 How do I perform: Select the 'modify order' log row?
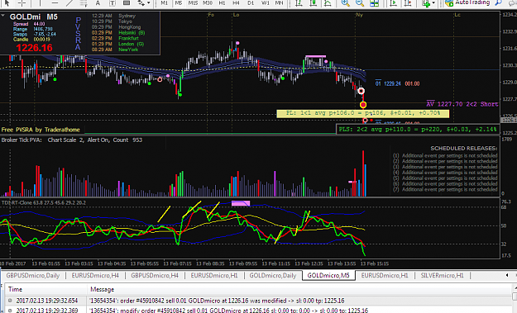pyautogui.click(x=258, y=310)
